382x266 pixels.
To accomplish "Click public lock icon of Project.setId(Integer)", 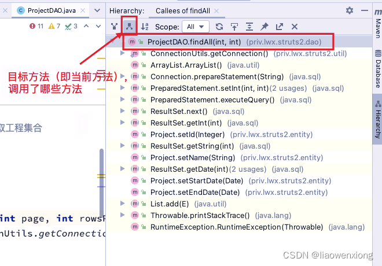I will pos(144,134).
